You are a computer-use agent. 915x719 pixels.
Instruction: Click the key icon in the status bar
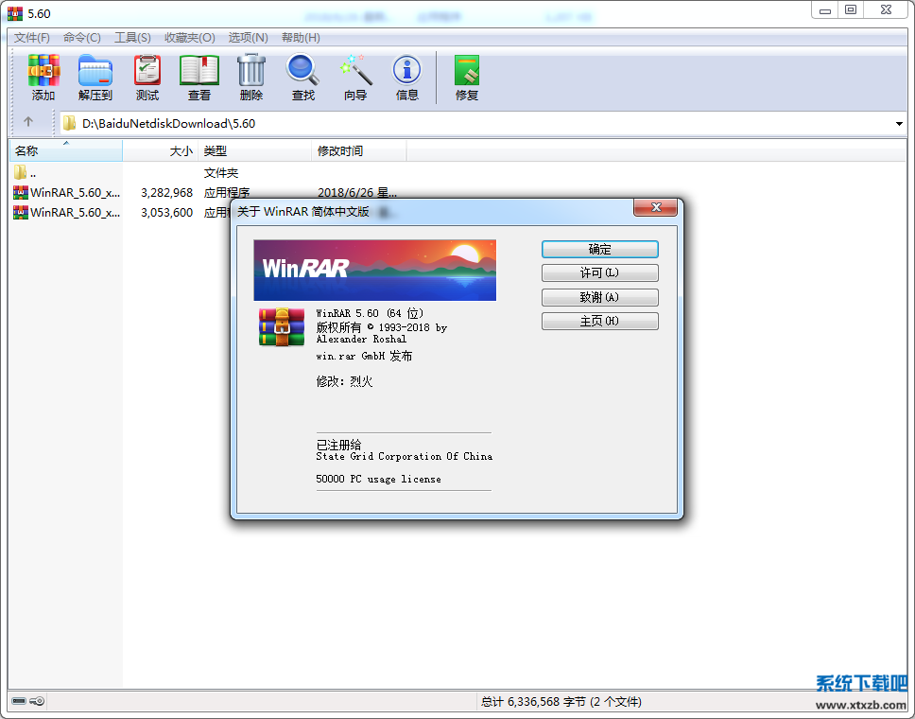coord(37,701)
